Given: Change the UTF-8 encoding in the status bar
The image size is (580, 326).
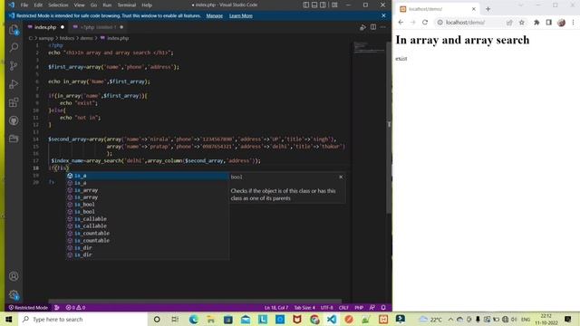Looking at the screenshot, I should [x=326, y=308].
